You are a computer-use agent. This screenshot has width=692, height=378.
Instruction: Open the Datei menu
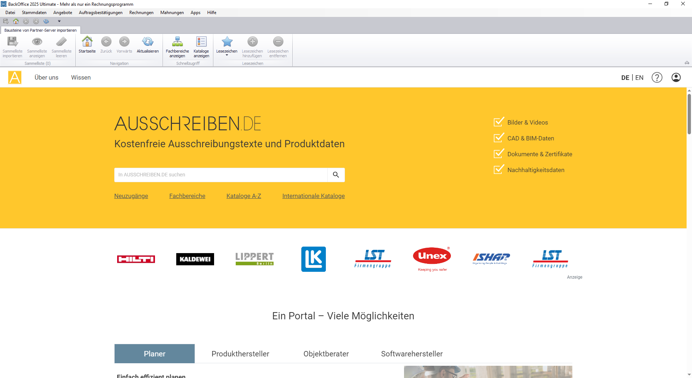(x=10, y=13)
